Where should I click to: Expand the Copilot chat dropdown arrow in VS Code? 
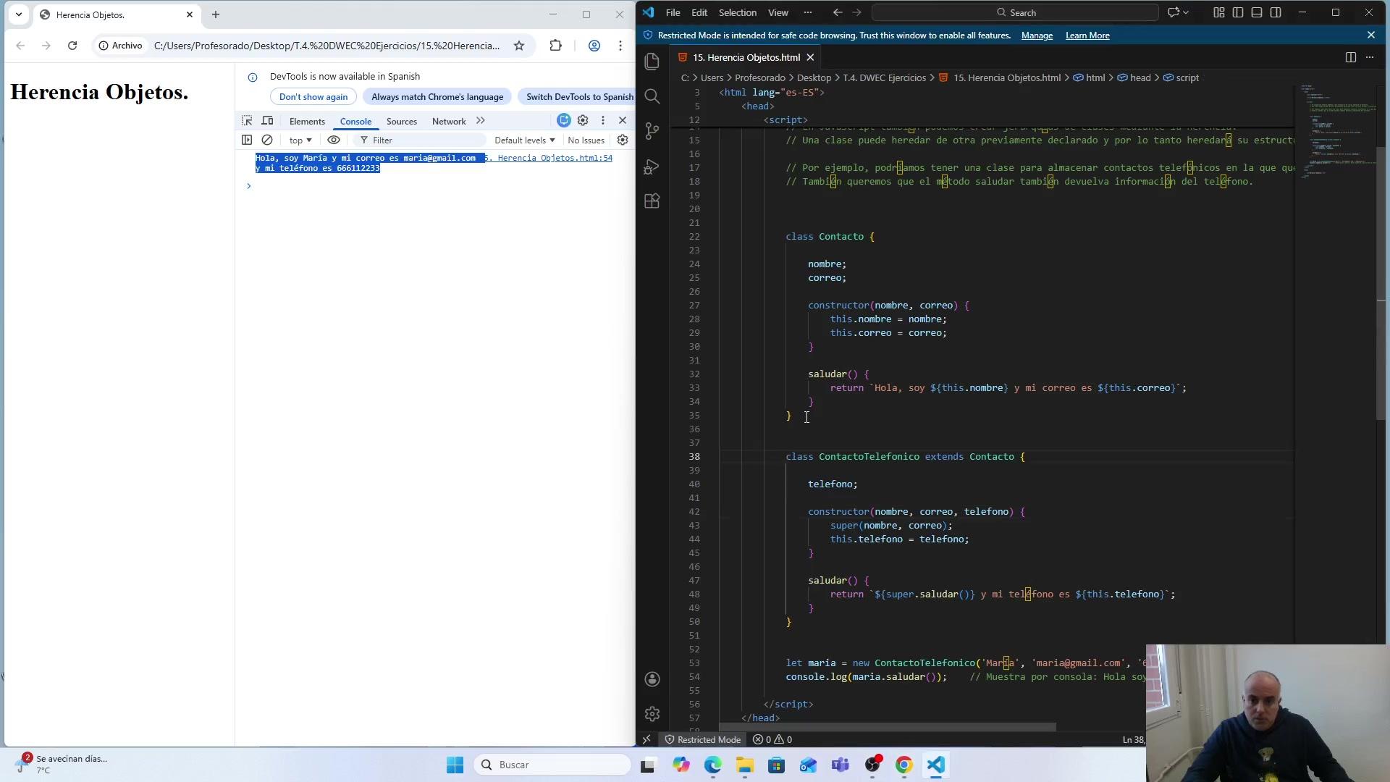(1186, 12)
